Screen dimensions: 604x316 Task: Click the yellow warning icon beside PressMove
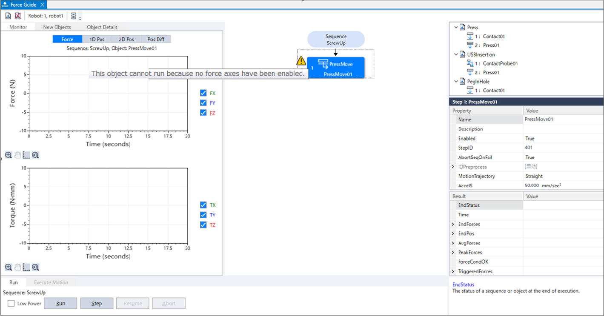[x=301, y=61]
